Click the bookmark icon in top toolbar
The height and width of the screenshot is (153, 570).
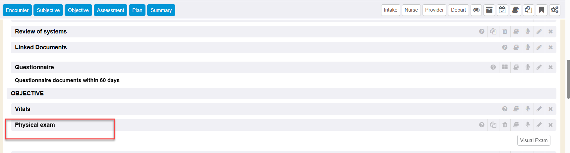coord(541,10)
